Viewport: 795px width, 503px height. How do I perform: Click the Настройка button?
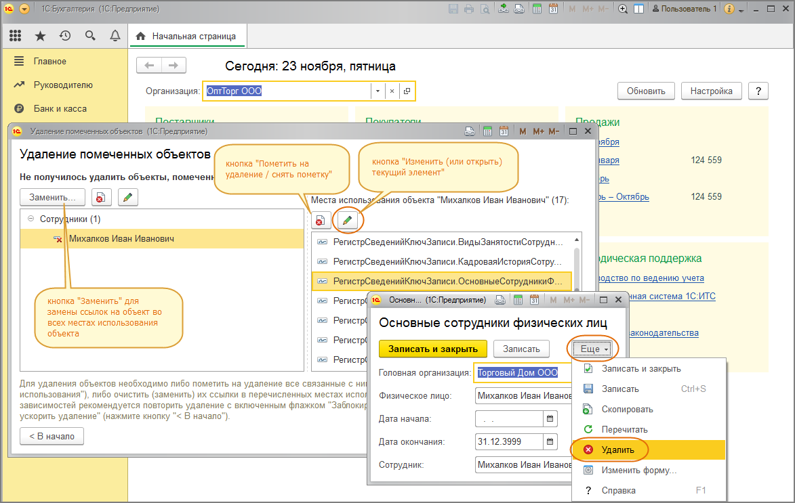pyautogui.click(x=712, y=91)
